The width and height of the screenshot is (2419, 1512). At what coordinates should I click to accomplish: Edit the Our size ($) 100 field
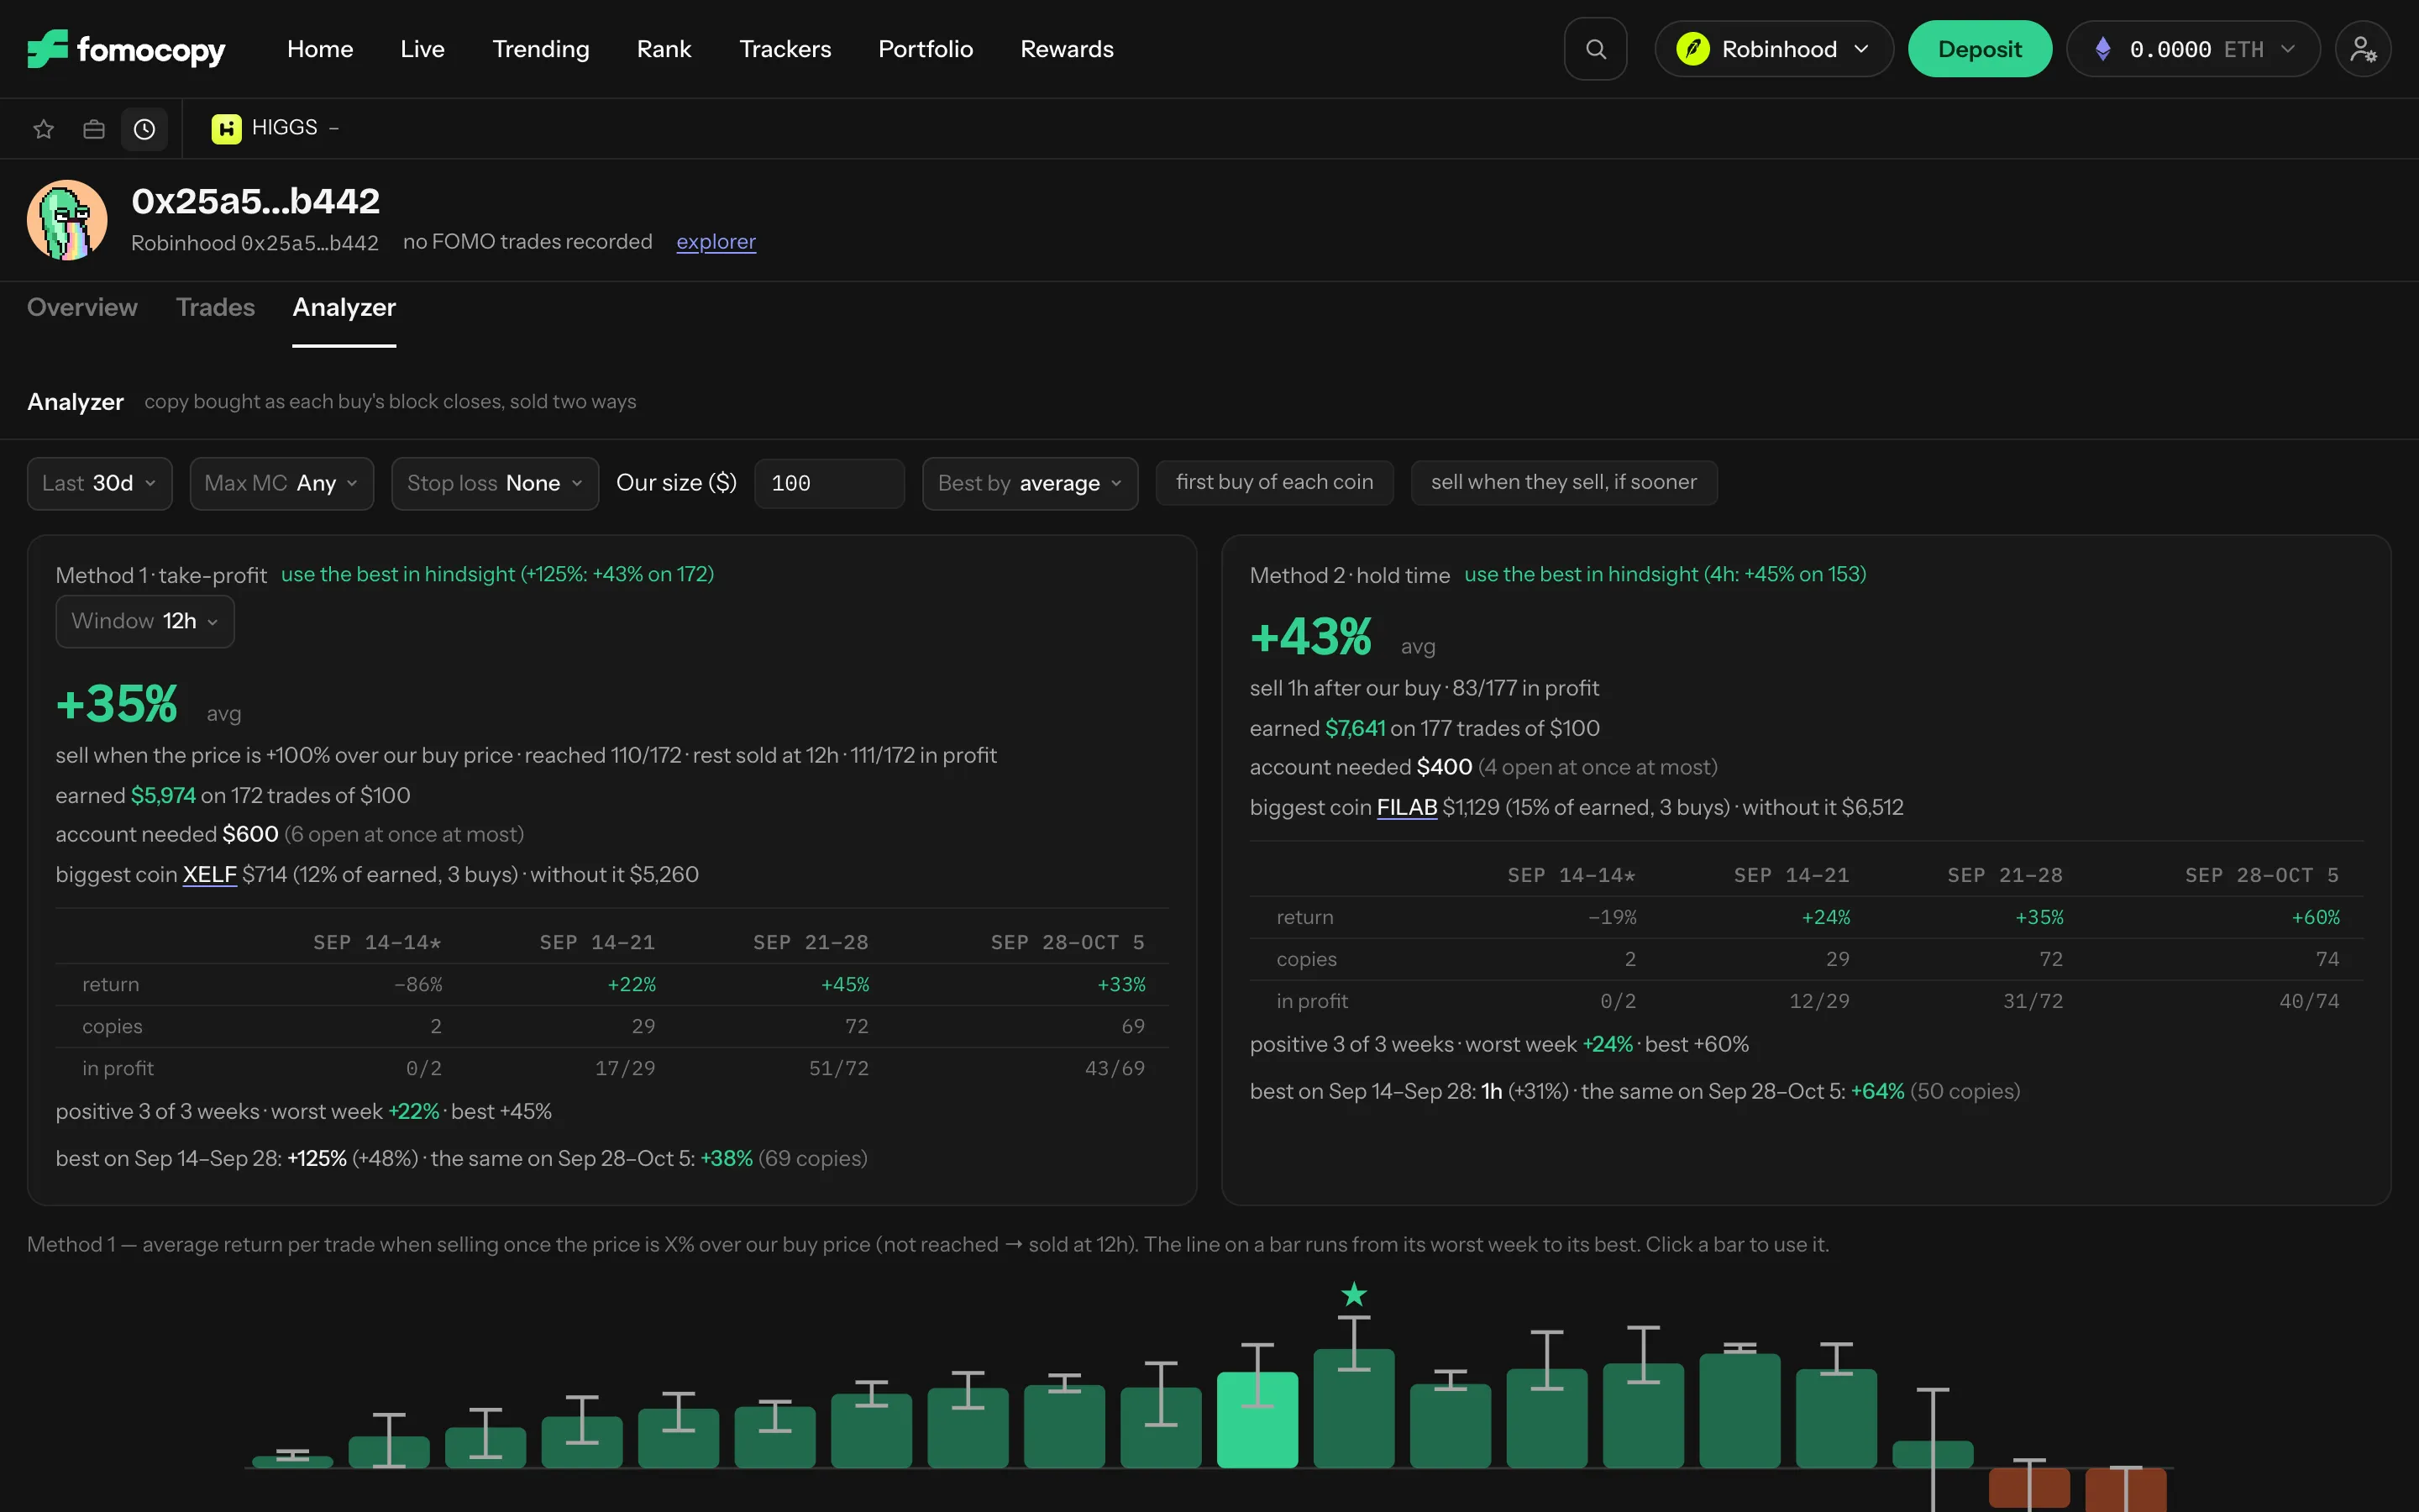tap(830, 484)
